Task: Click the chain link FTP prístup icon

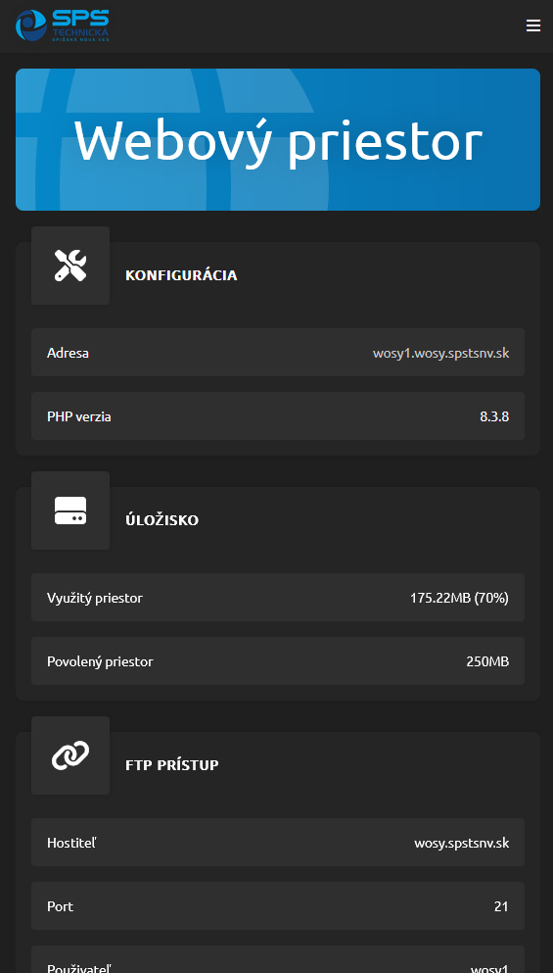Action: [70, 755]
